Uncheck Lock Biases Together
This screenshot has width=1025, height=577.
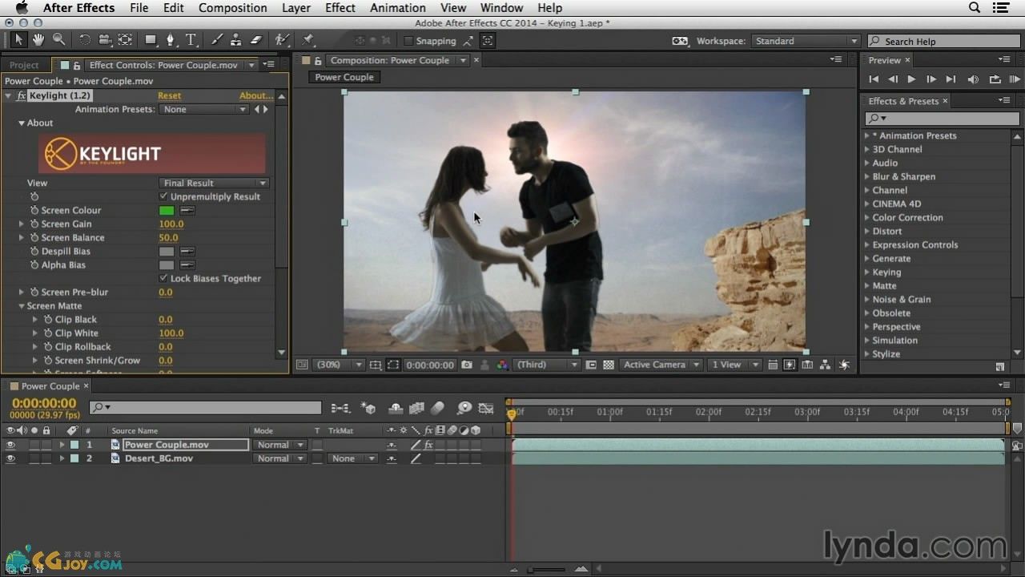click(x=163, y=278)
